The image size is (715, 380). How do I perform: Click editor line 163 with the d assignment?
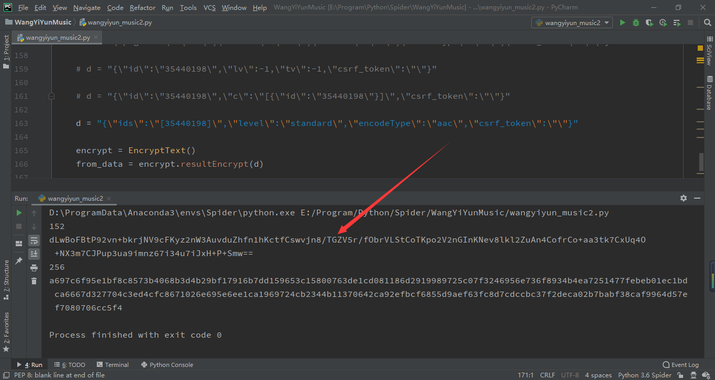click(327, 123)
